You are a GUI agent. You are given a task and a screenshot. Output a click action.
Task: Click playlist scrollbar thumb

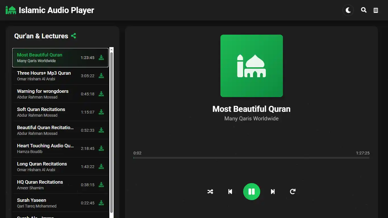click(112, 132)
